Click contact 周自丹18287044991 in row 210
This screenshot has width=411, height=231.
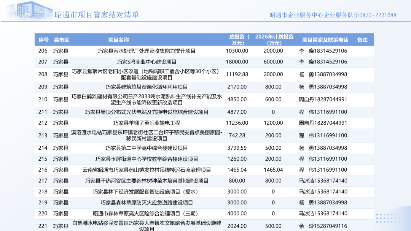[323, 100]
